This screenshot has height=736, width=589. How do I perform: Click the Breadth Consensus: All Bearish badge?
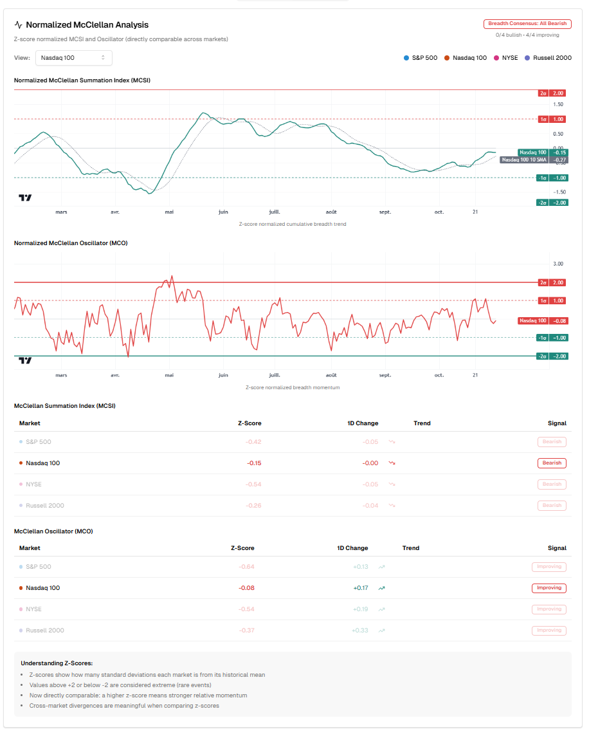[527, 23]
